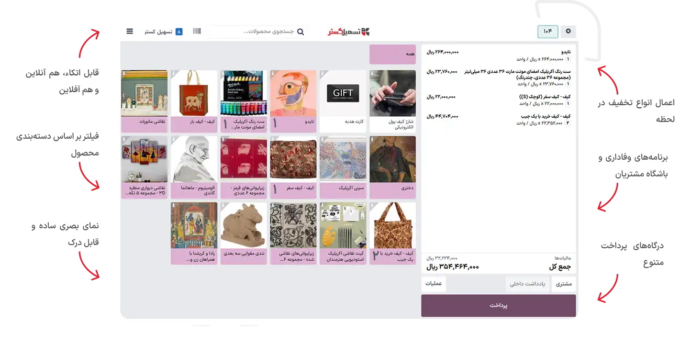Screen dimensions: 691x355
Task: Click the user avatar 'A' badge
Action: click(179, 32)
